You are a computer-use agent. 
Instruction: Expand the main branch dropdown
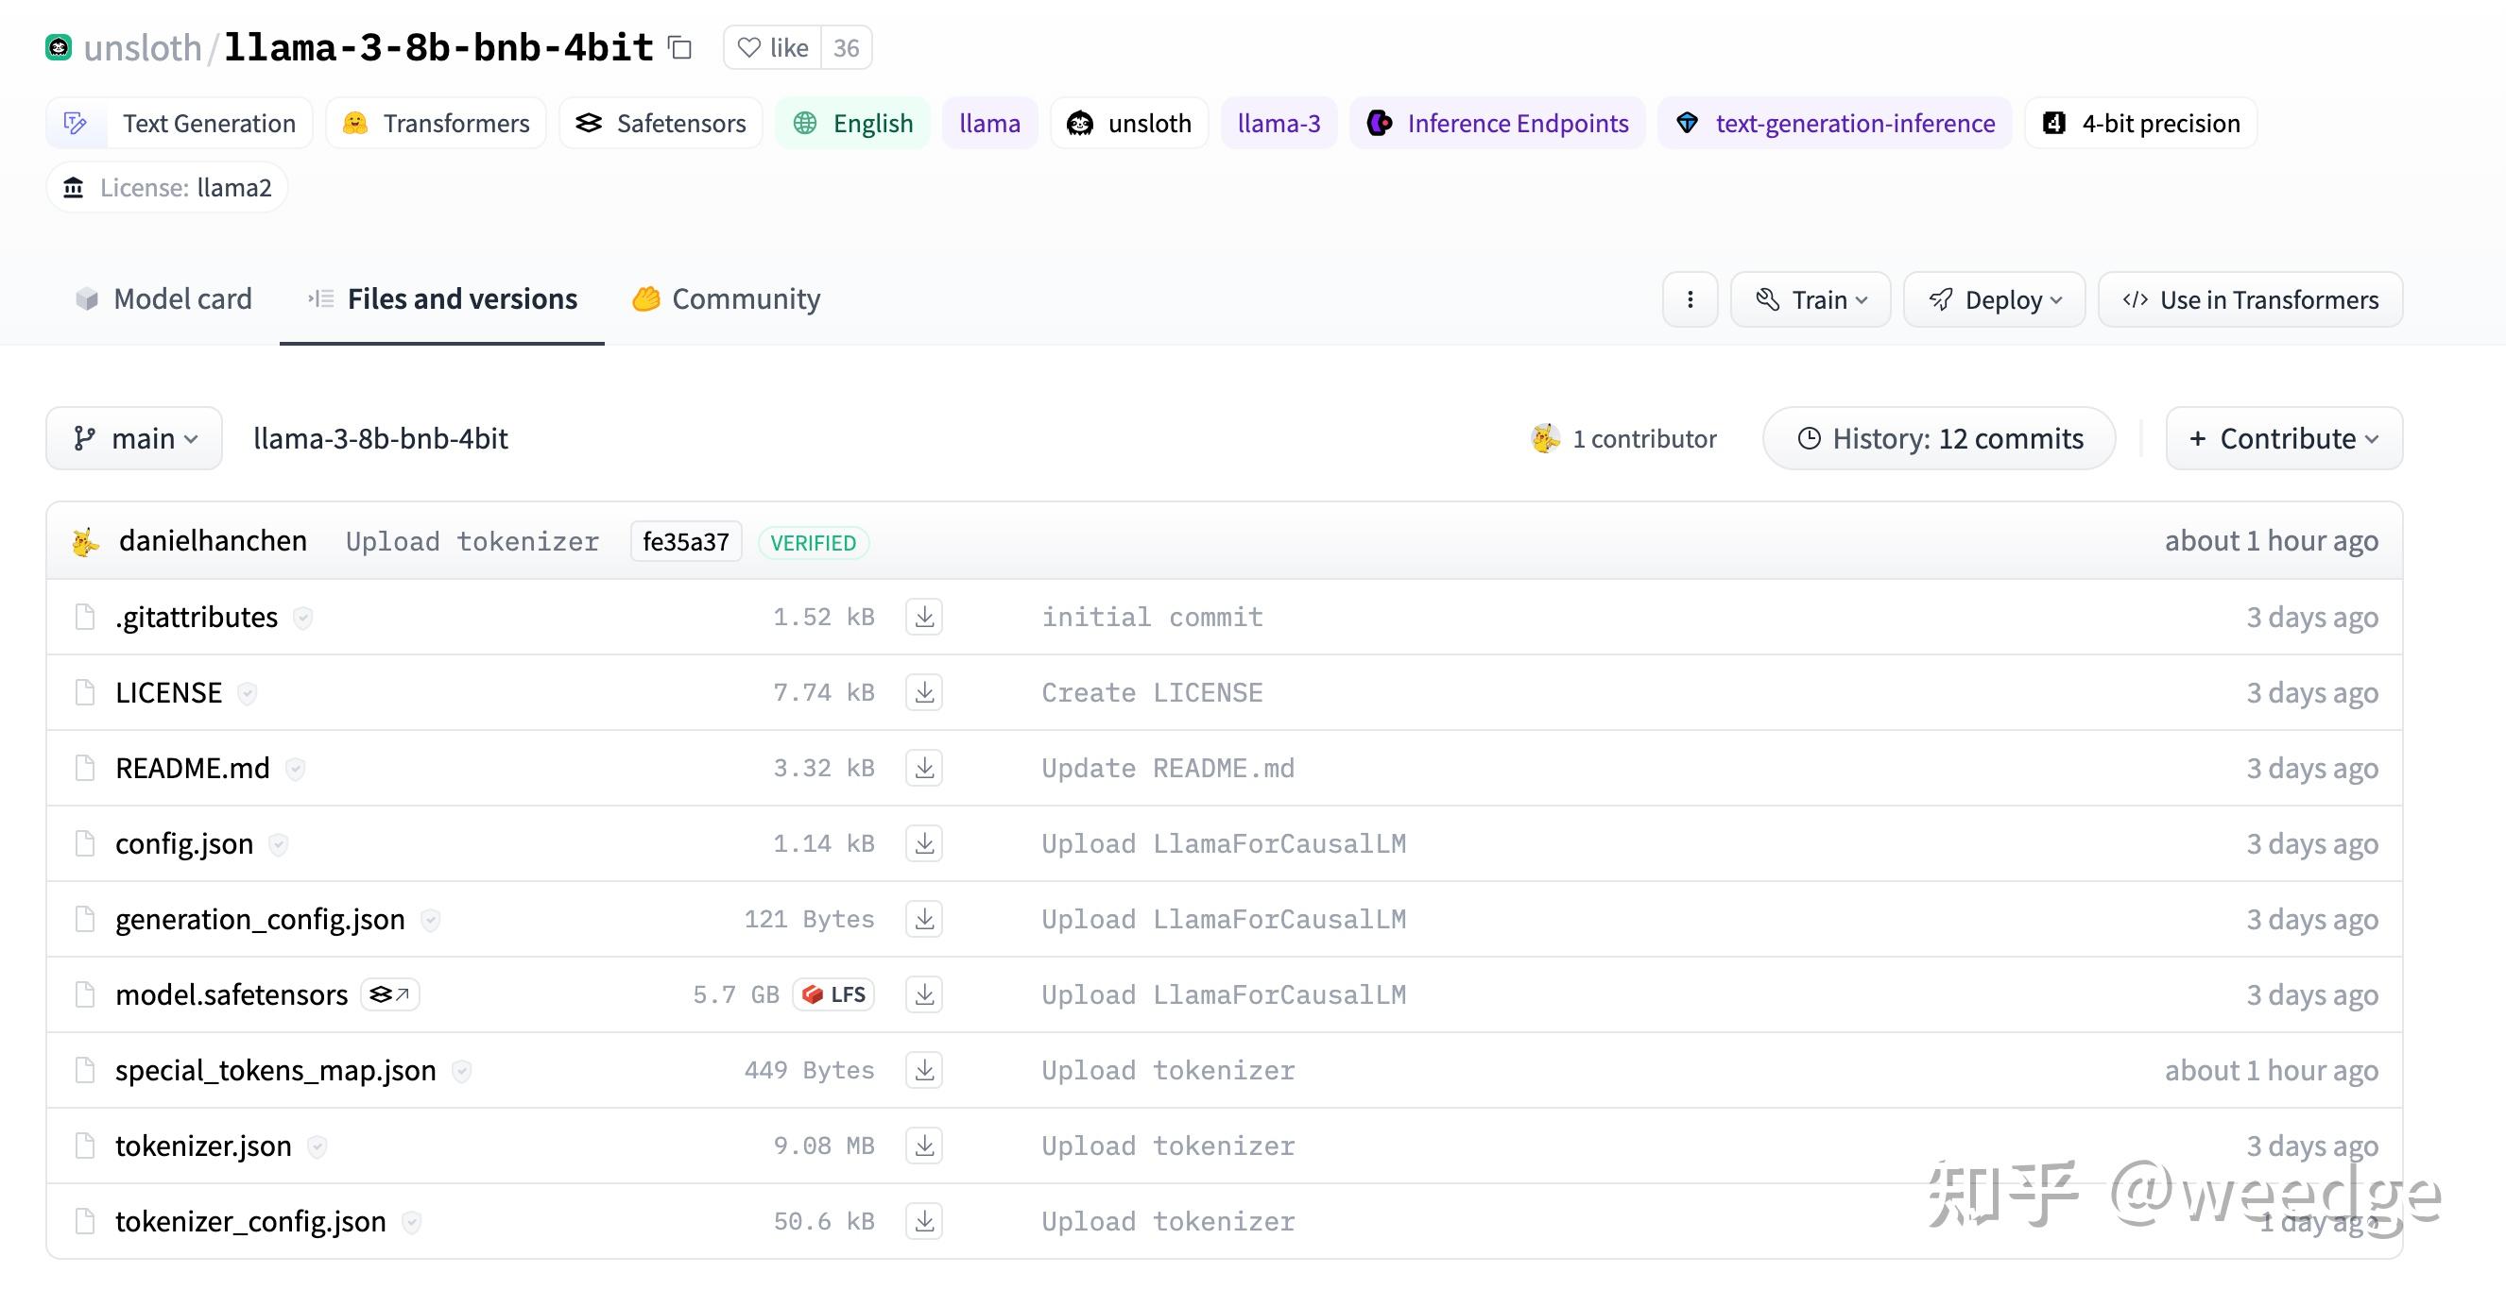[135, 438]
